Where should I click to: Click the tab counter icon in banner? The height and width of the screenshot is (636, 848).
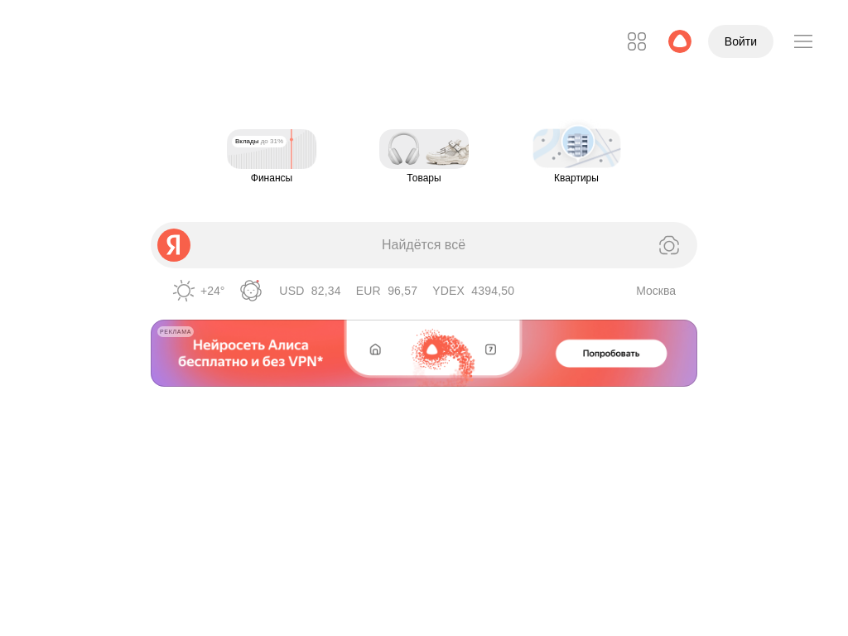pyautogui.click(x=490, y=349)
